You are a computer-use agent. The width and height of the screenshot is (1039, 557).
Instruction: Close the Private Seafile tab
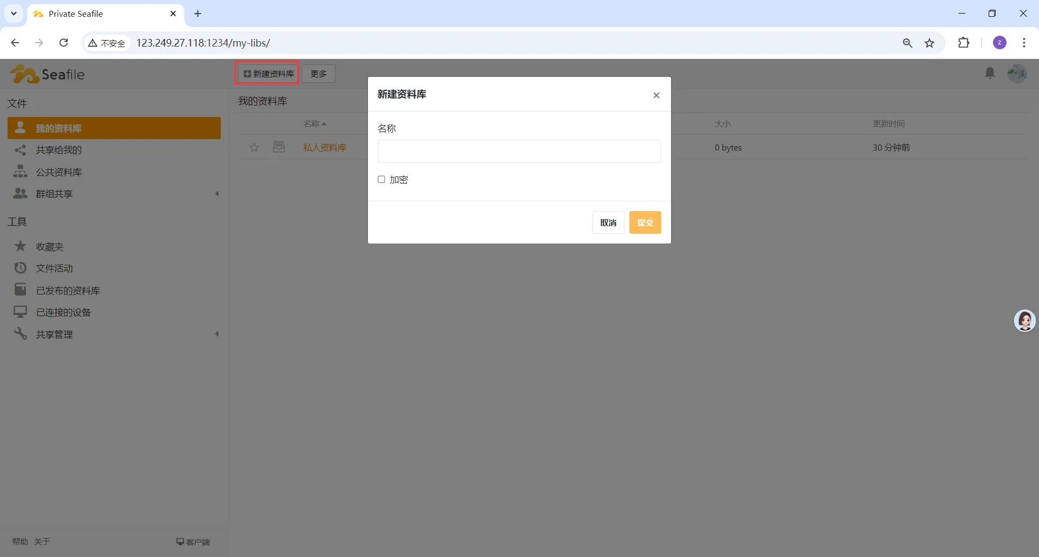(173, 14)
